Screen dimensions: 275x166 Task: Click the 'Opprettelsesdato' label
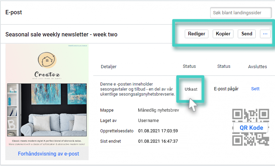[117, 131]
